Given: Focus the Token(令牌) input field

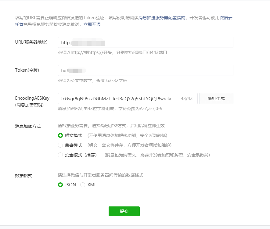Looking at the screenshot, I should [x=146, y=70].
